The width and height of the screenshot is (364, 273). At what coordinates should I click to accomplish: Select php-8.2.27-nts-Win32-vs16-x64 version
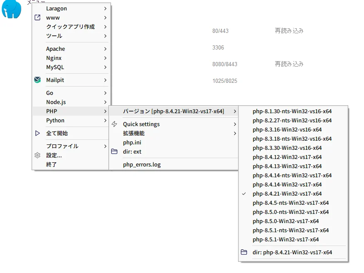pyautogui.click(x=293, y=120)
